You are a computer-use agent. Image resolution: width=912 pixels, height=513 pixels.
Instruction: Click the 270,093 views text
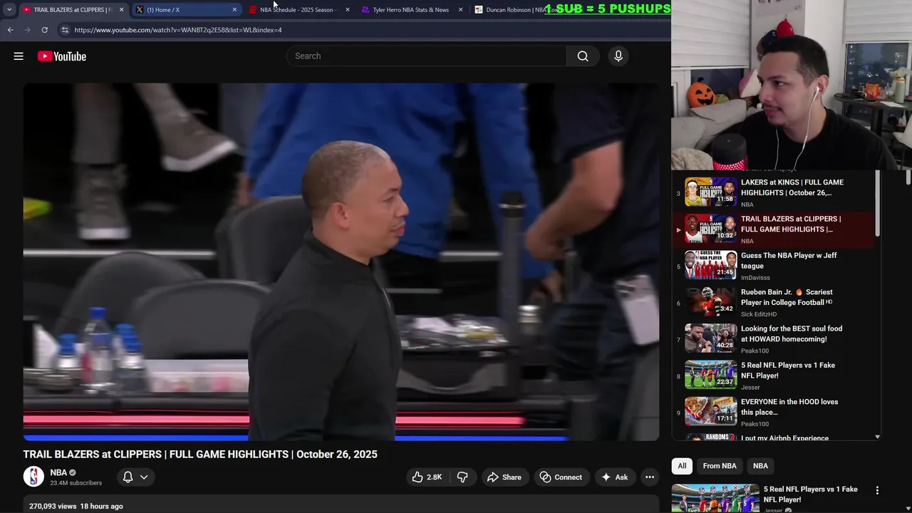[53, 506]
